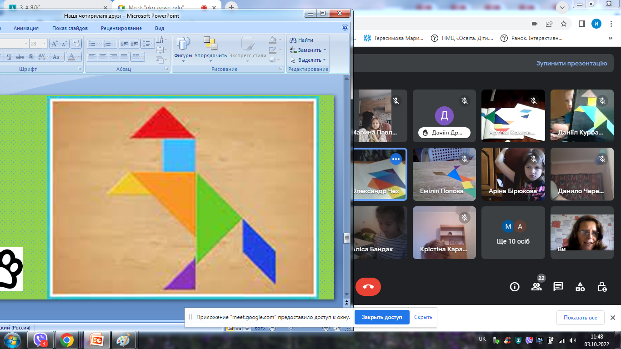Click the PowerPoint help question mark icon
This screenshot has height=349, width=621.
coord(345,28)
